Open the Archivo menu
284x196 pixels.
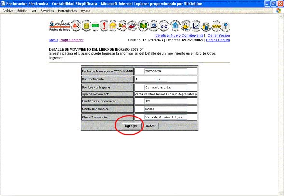[8, 11]
